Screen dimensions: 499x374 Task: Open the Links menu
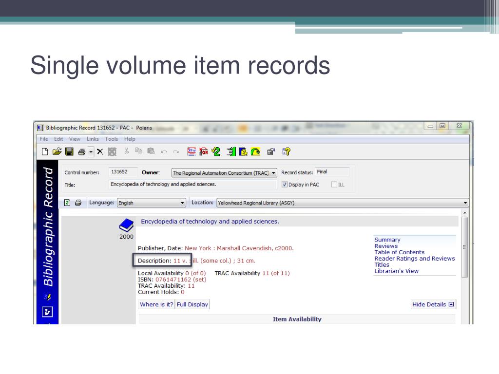(93, 139)
